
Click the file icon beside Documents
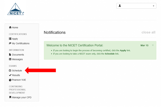tap(10, 55)
